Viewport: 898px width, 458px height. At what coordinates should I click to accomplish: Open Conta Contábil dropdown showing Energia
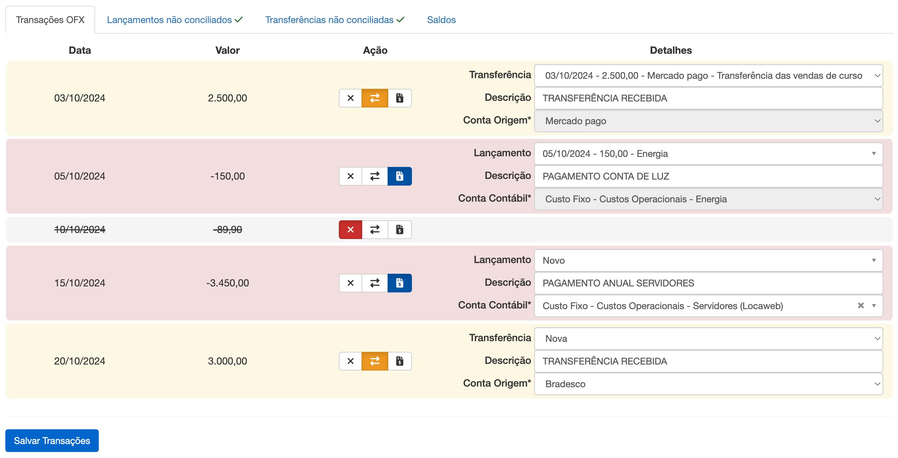pos(708,199)
